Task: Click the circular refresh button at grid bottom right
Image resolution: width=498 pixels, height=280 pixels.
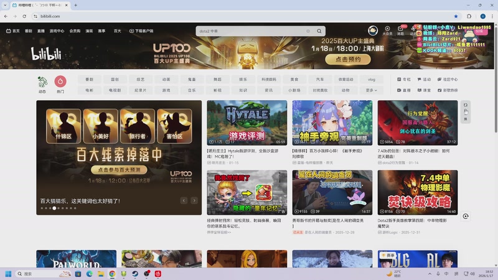Action: coord(466,216)
